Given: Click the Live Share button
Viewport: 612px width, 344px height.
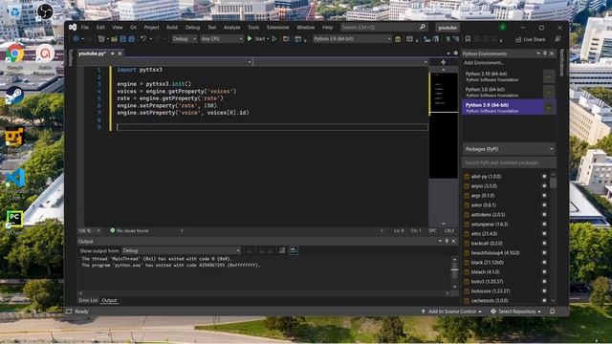Looking at the screenshot, I should coord(531,39).
